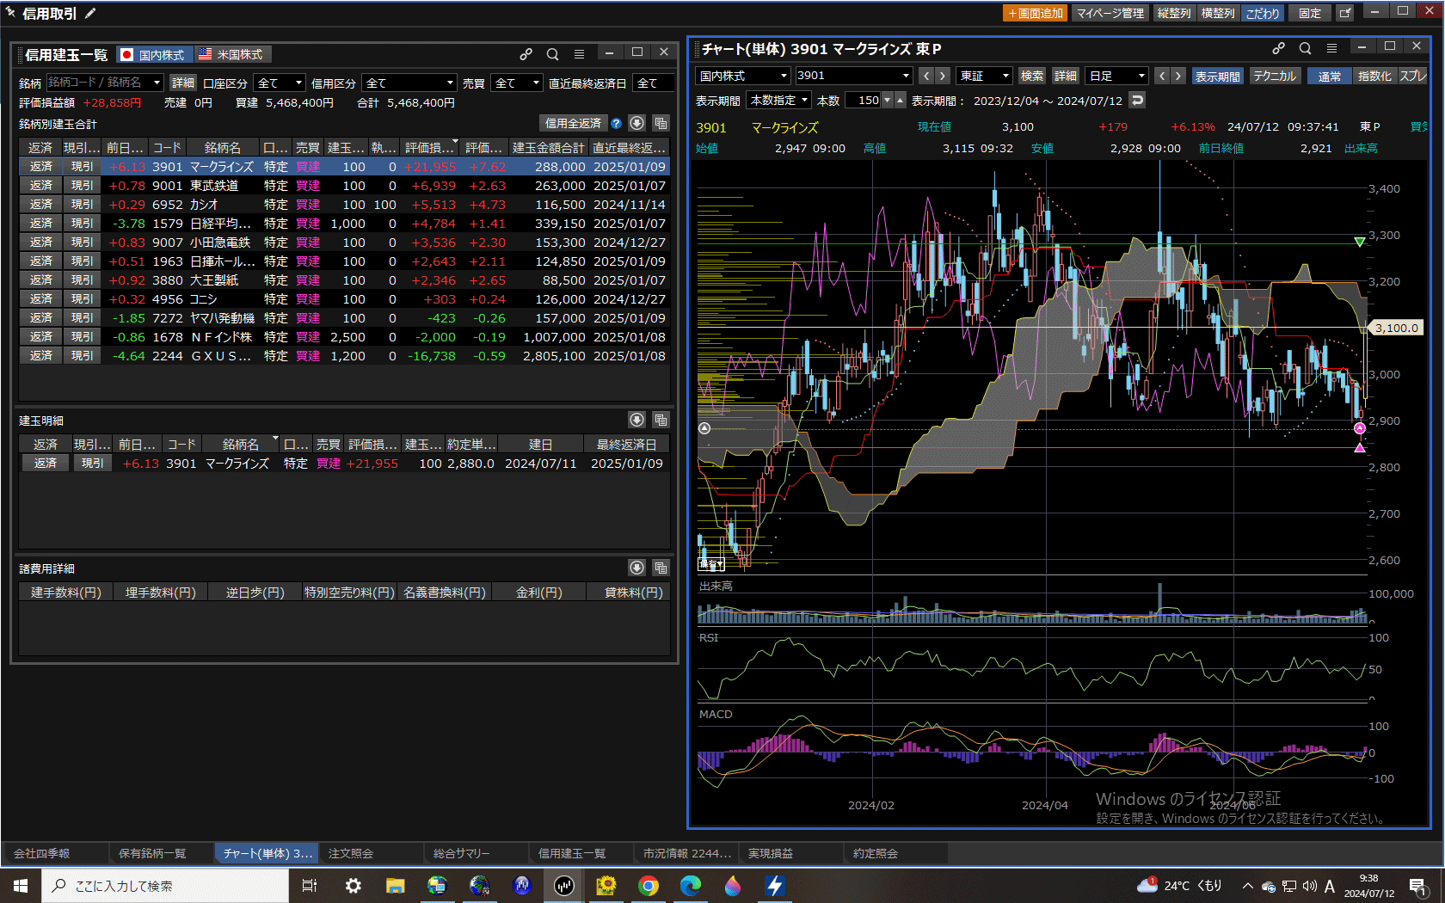Click 現引 button for カシオ row

click(x=82, y=205)
